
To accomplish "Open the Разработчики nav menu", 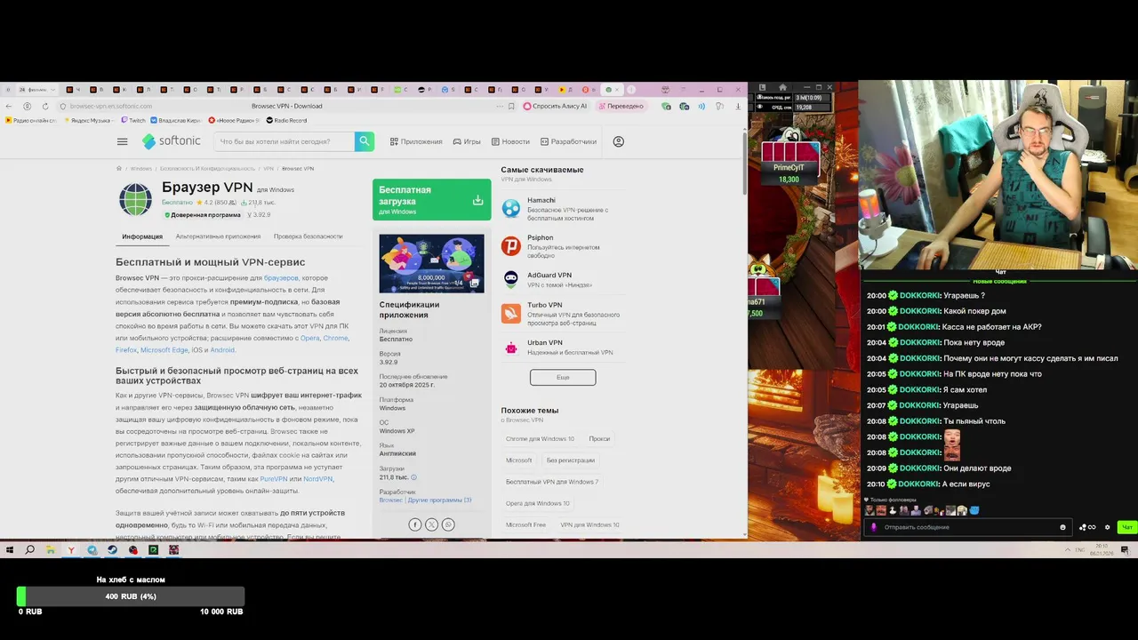I will click(568, 141).
